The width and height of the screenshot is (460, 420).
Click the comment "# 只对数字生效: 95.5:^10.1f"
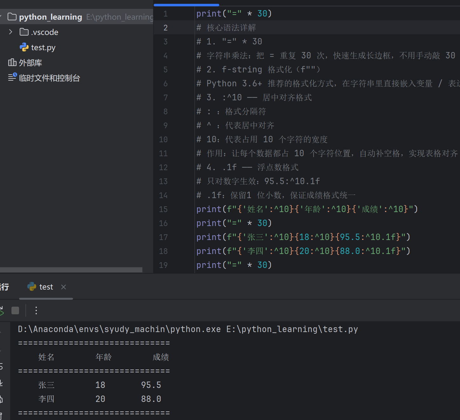point(258,181)
